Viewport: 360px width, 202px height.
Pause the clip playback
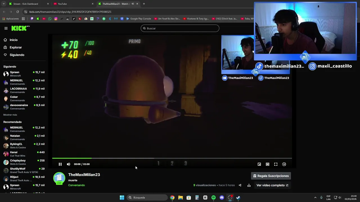[60, 164]
